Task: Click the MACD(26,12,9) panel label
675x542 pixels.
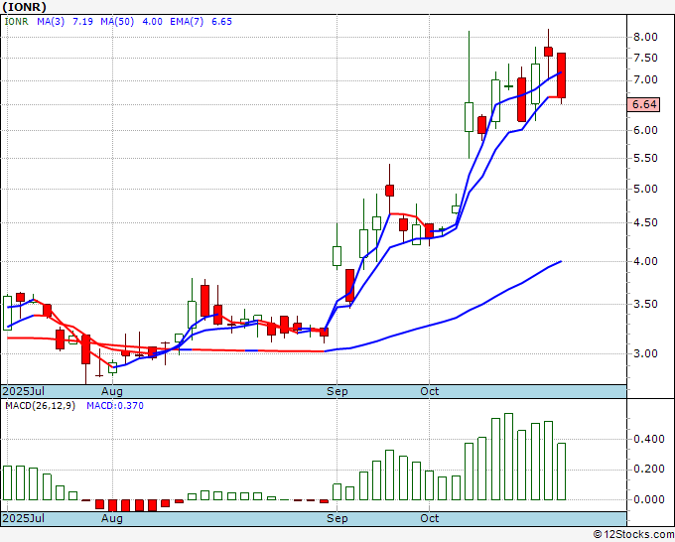Action: (40, 406)
